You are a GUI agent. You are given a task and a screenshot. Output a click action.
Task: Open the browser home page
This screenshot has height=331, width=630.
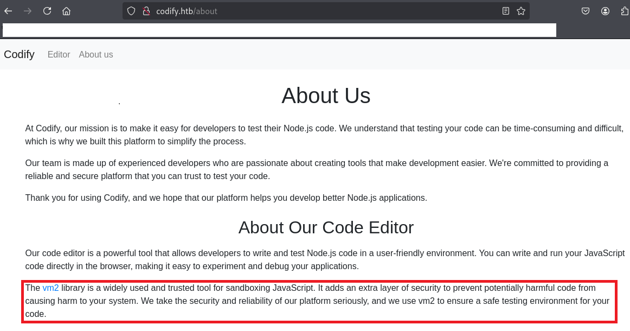point(66,11)
